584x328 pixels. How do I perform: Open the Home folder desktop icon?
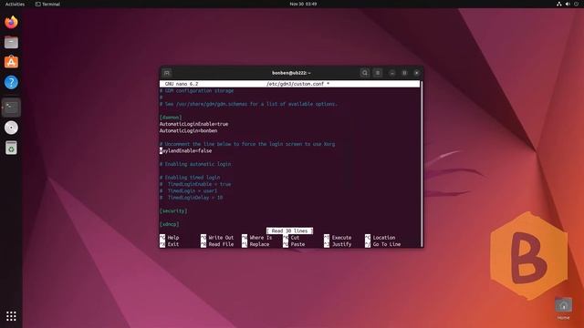[x=564, y=308]
